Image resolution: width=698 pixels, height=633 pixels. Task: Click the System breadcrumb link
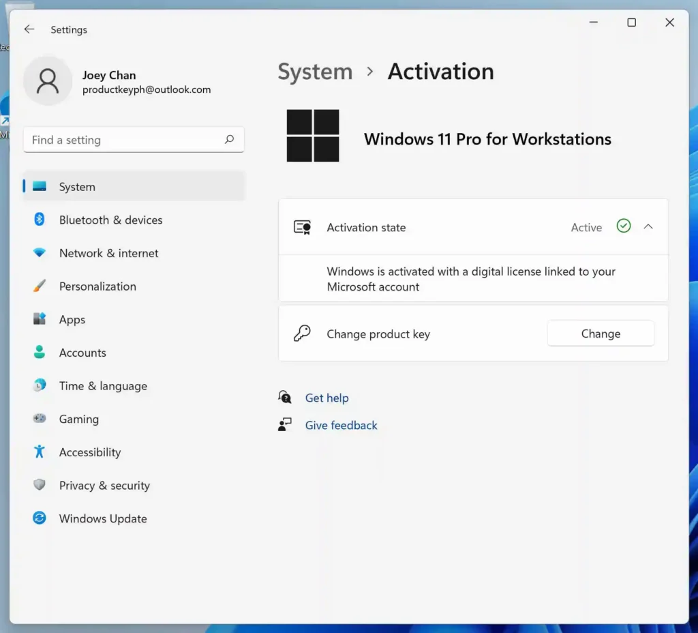pos(315,71)
